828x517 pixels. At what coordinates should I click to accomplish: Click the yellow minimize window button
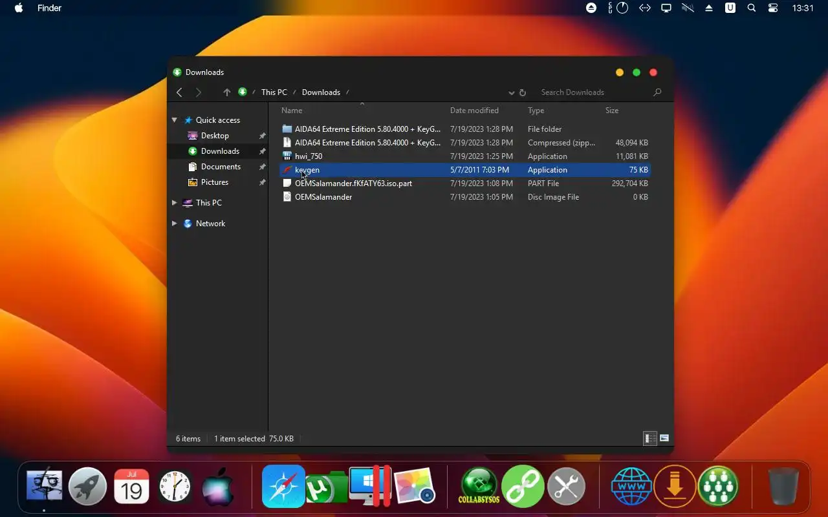pos(620,72)
